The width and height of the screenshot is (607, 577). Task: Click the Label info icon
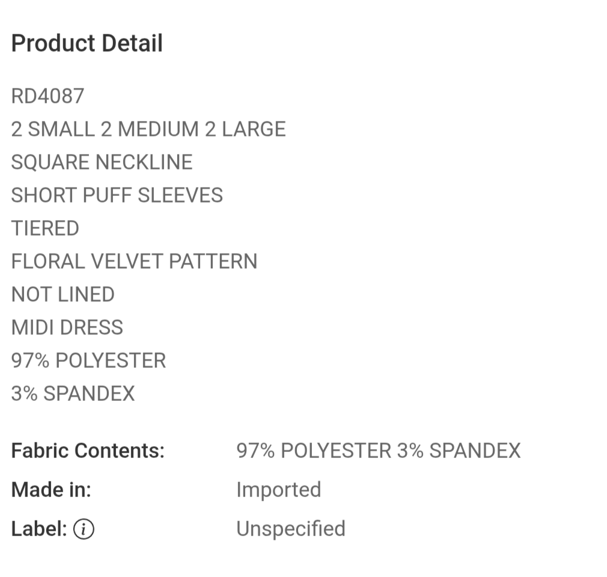click(84, 529)
